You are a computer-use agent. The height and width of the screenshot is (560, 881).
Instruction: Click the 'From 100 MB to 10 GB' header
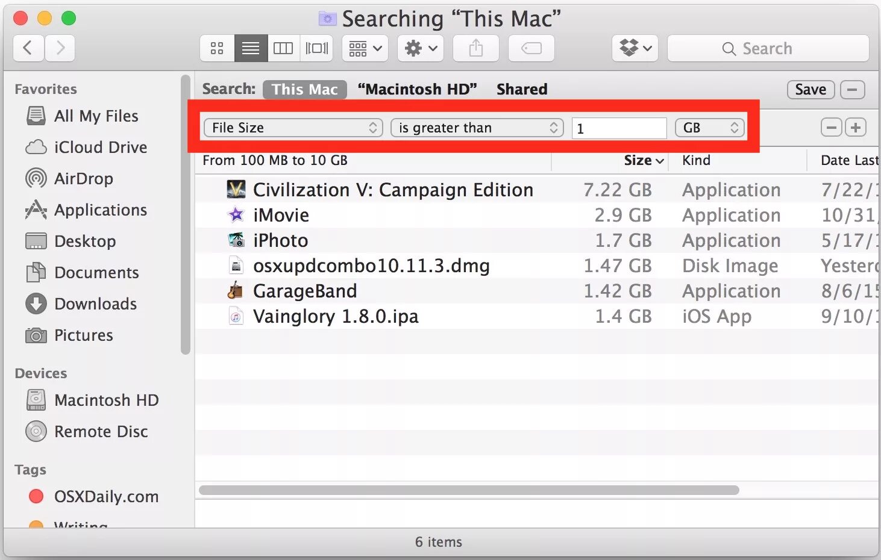275,160
